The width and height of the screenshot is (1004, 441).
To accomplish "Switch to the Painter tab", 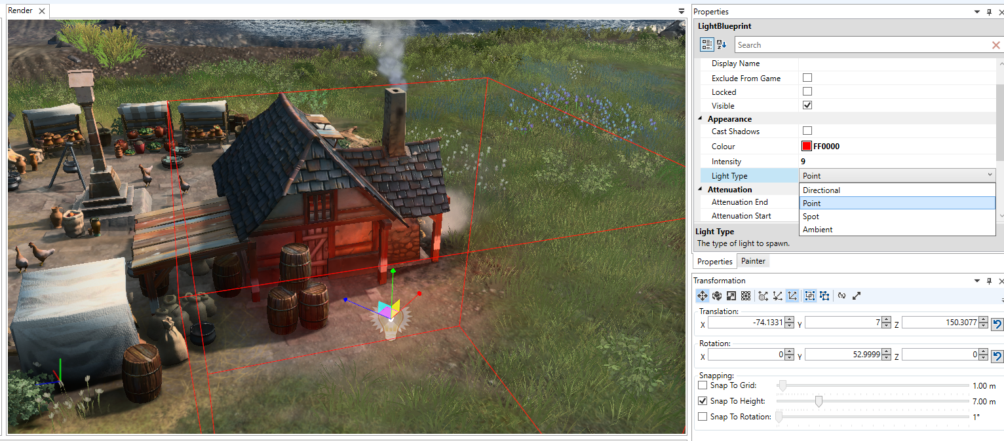I will [753, 261].
